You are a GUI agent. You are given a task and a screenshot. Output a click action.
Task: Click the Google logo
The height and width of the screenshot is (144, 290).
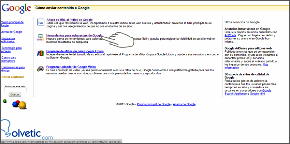pyautogui.click(x=16, y=8)
